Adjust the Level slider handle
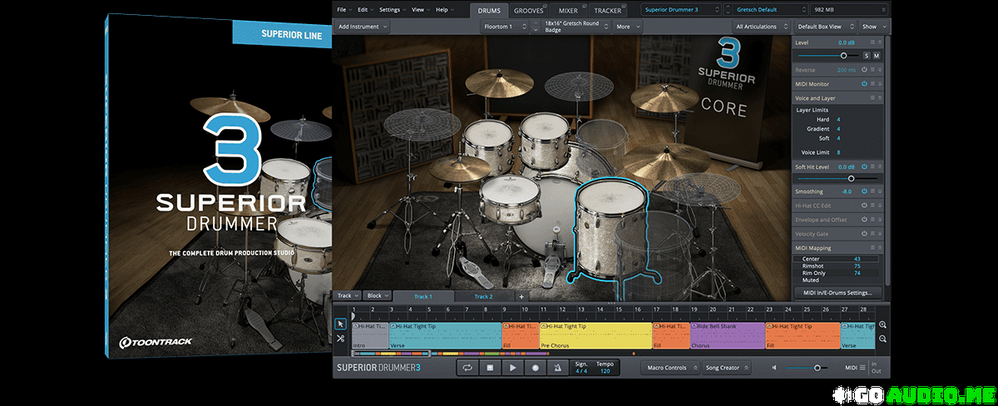 pos(844,56)
